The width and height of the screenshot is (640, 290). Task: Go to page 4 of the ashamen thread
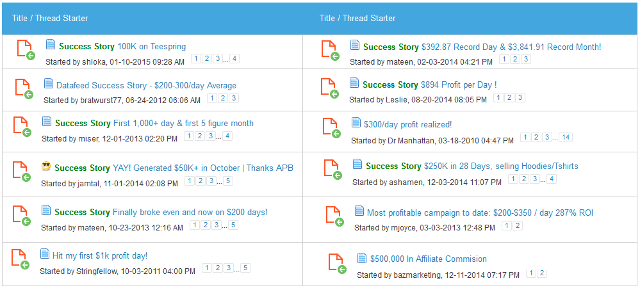coord(552,179)
